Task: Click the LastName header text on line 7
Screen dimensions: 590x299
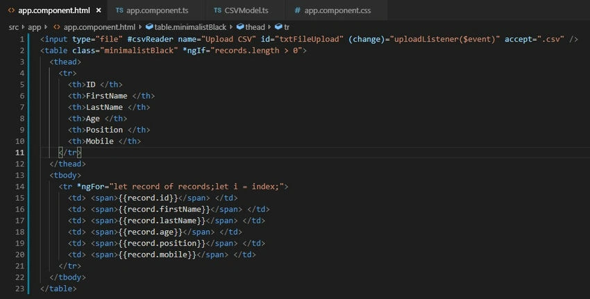Action: (x=104, y=108)
